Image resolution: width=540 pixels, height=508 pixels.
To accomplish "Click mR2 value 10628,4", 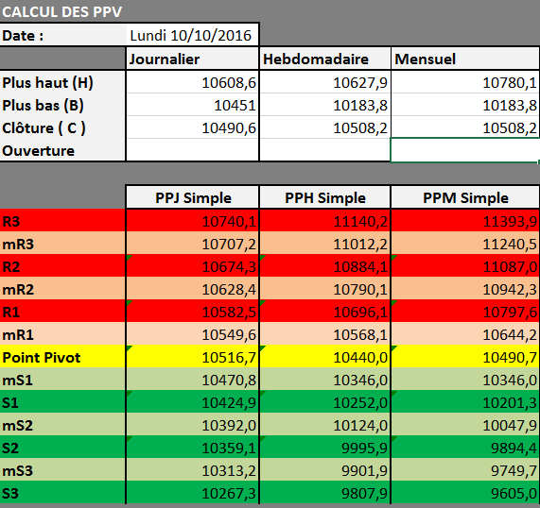I will tap(192, 289).
